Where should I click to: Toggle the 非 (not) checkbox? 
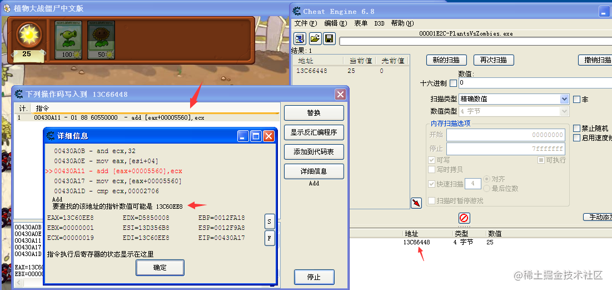tap(576, 99)
